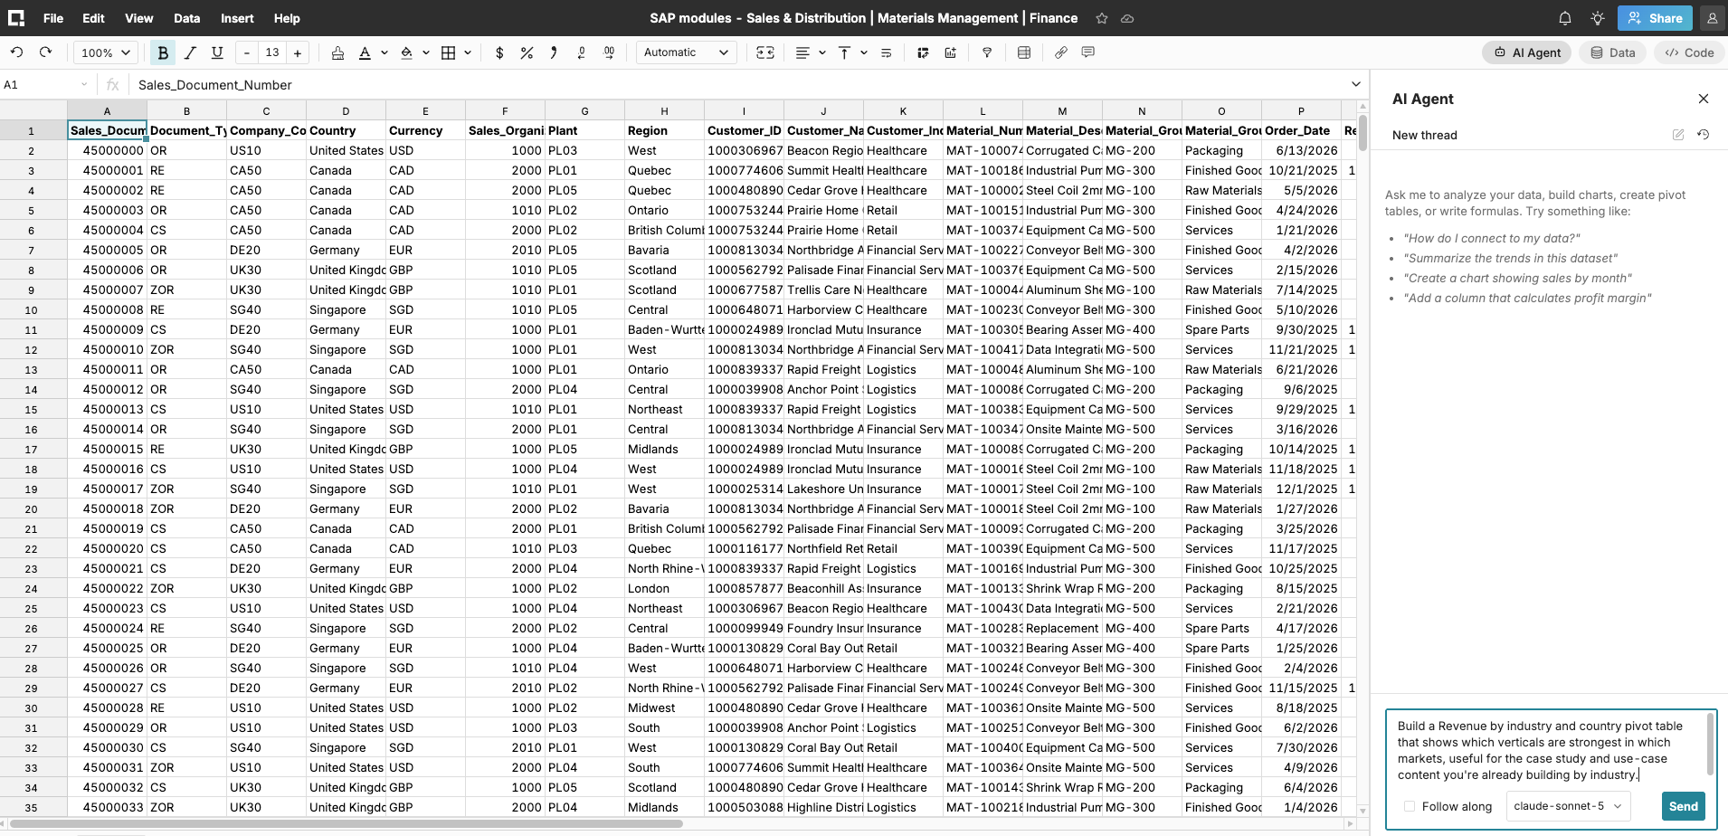This screenshot has width=1728, height=836.
Task: Close the AI Agent panel
Action: tap(1704, 99)
